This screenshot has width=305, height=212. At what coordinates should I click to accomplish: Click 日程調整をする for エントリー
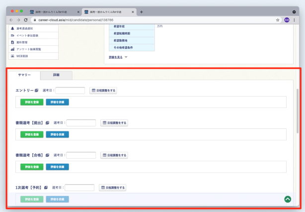click(103, 91)
